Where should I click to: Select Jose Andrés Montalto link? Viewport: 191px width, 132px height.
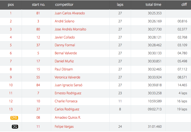[x=70, y=29]
